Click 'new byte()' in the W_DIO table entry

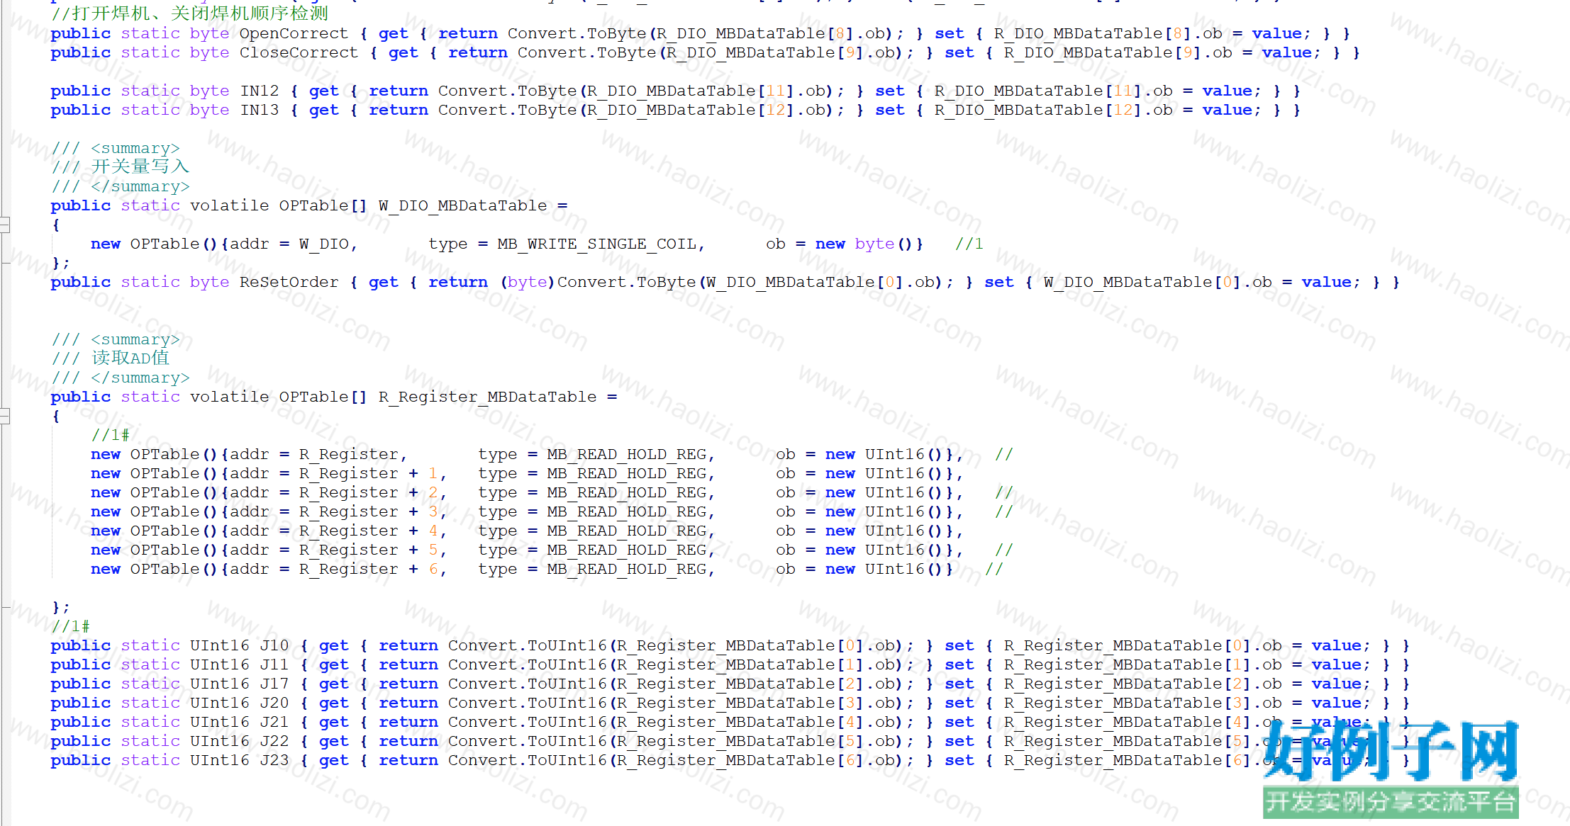864,244
